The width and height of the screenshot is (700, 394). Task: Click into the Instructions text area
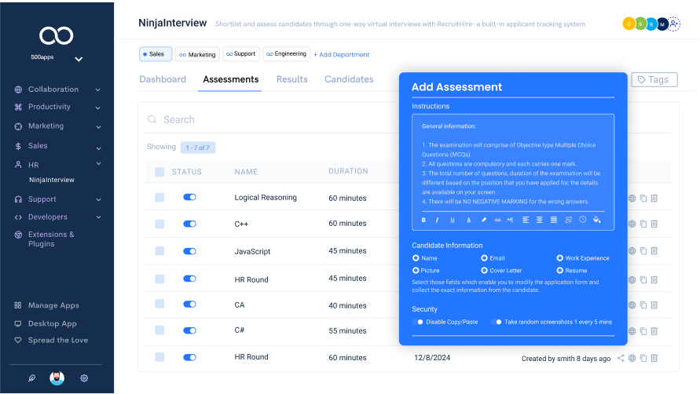pyautogui.click(x=513, y=164)
